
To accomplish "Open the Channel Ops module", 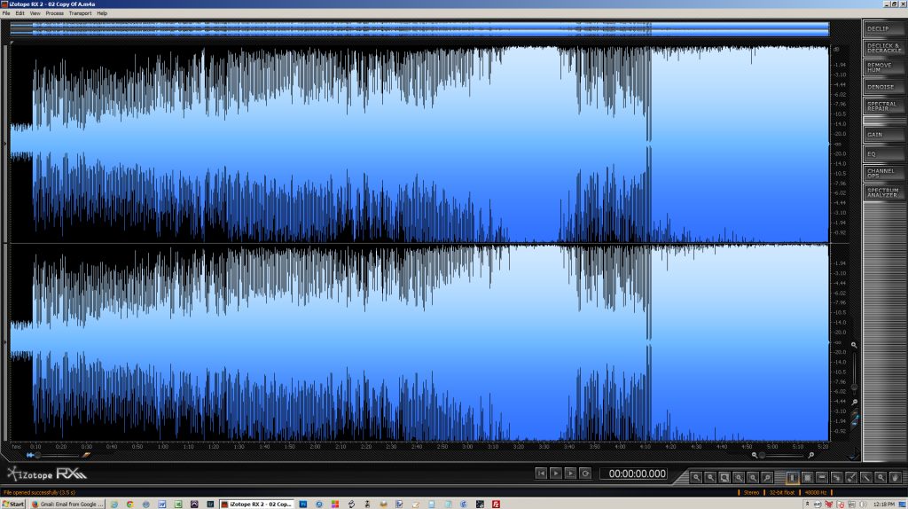I will (884, 173).
